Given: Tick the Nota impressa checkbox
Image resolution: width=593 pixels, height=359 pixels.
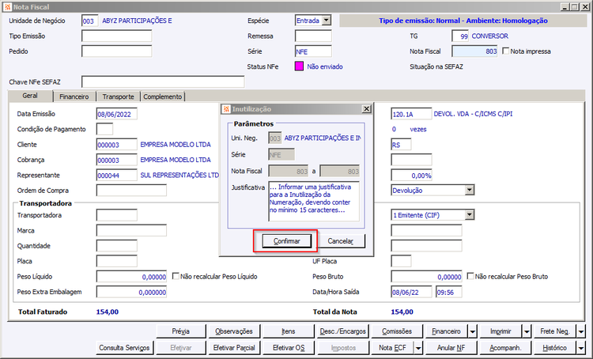Looking at the screenshot, I should 506,51.
